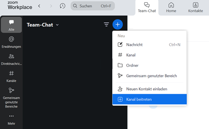Open Erwähnungen in the sidebar
This screenshot has height=129, width=209.
coord(11,42)
